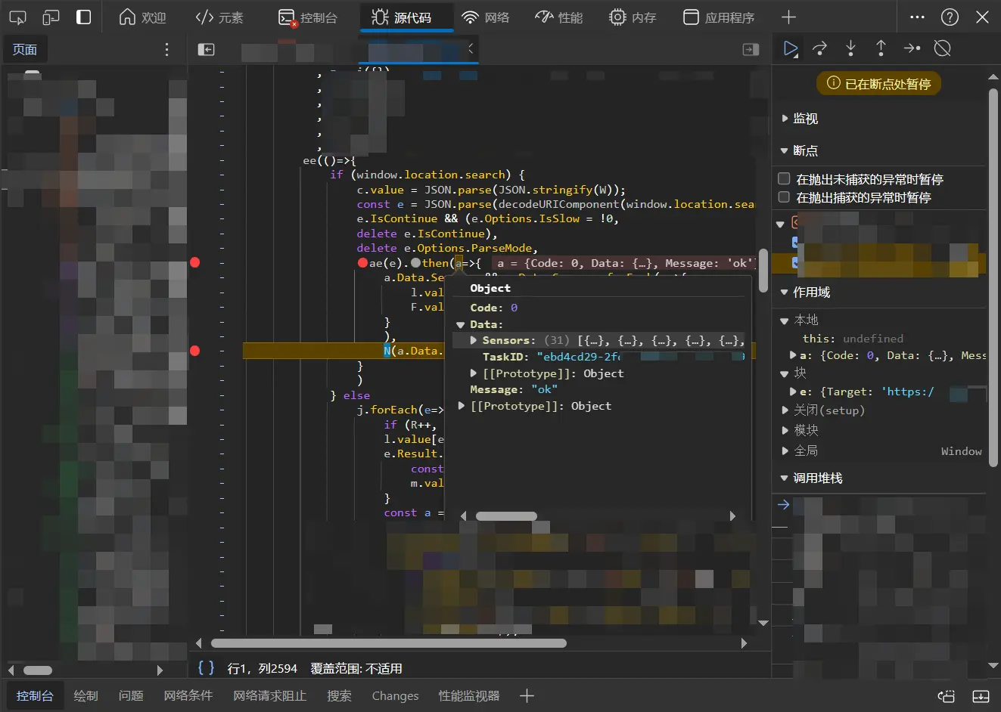Image resolution: width=1001 pixels, height=712 pixels.
Task: Toggle the breakpoint on the ae(e).then line
Action: click(195, 262)
